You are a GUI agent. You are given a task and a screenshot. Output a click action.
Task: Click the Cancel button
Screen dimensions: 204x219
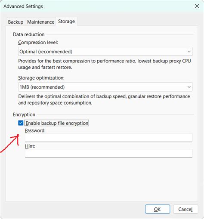tap(185, 209)
